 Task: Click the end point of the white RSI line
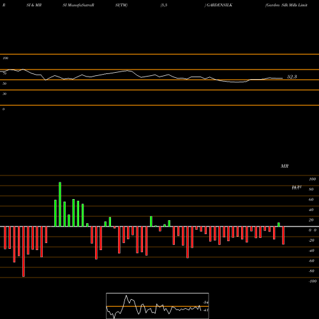[x=283, y=78]
